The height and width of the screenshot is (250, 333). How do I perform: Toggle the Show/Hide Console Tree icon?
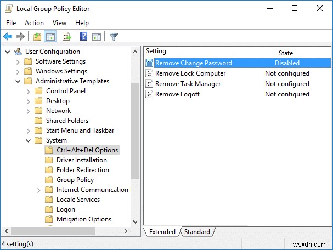pyautogui.click(x=49, y=37)
